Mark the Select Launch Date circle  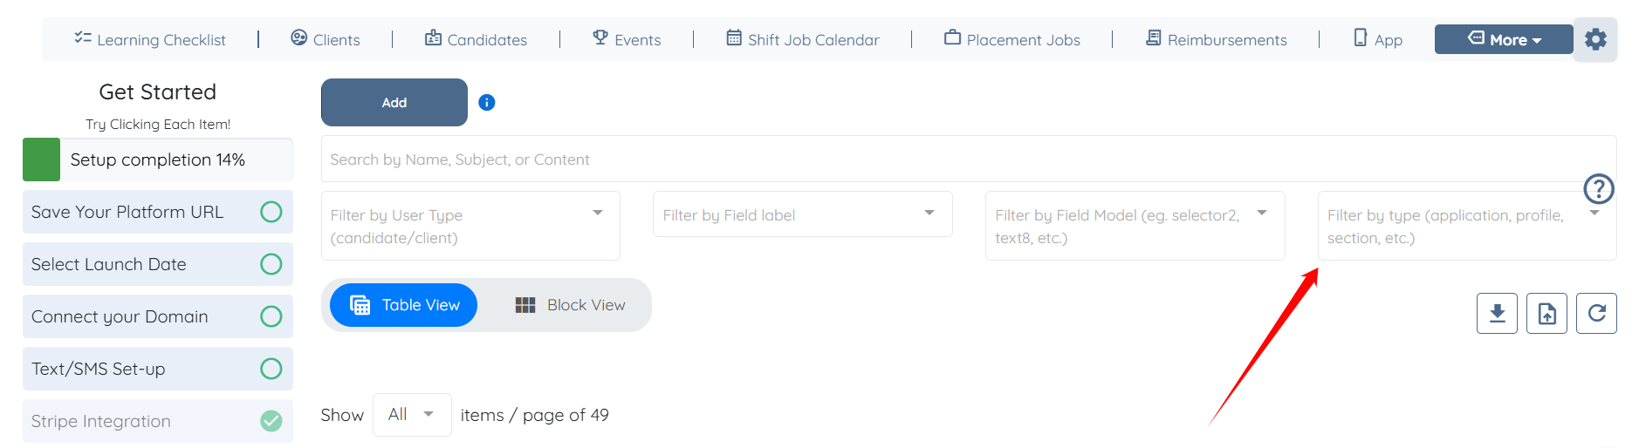[271, 264]
